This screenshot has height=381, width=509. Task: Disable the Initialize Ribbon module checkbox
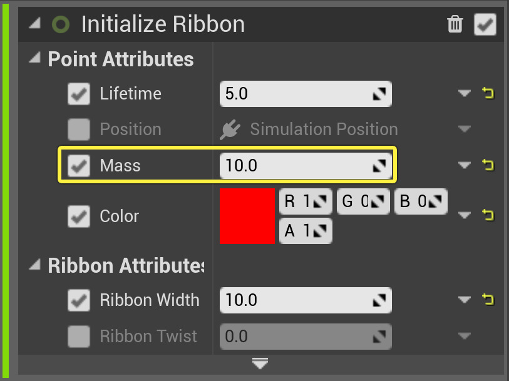[x=485, y=25]
